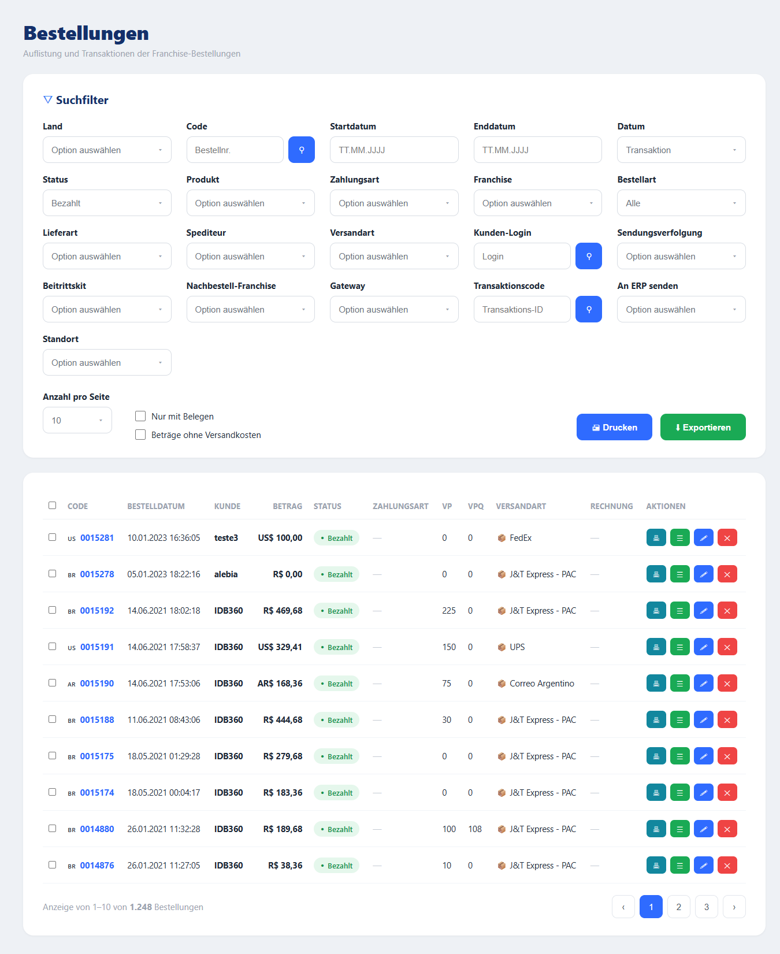Delete order 0015175 with the red X
The height and width of the screenshot is (954, 780).
727,756
